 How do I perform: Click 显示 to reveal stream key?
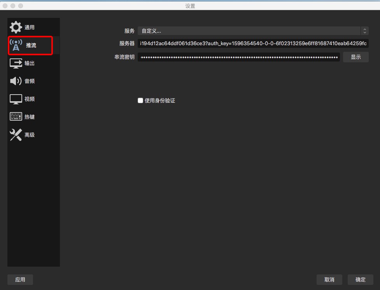pos(356,57)
